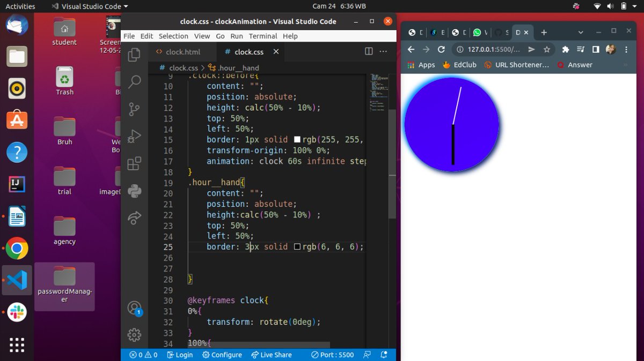Open the Python extension view

134,191
